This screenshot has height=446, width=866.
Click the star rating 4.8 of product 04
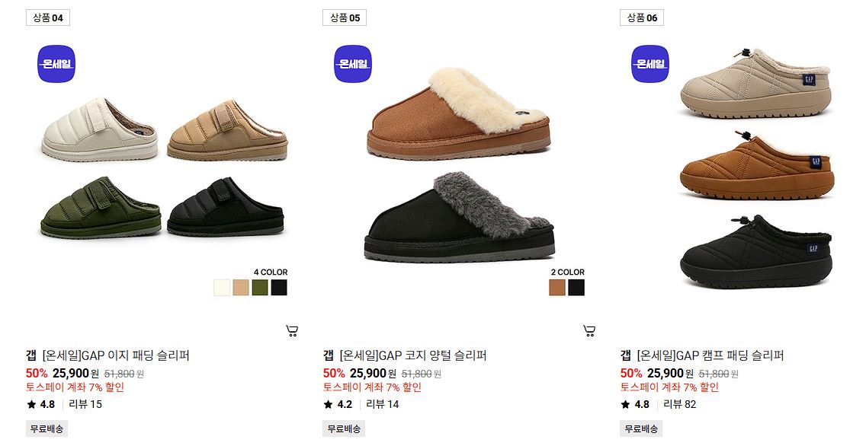click(41, 404)
